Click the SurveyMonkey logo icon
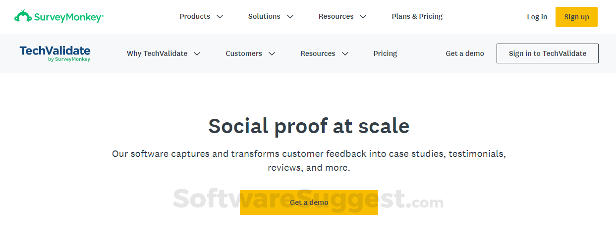This screenshot has height=247, width=616. point(23,16)
